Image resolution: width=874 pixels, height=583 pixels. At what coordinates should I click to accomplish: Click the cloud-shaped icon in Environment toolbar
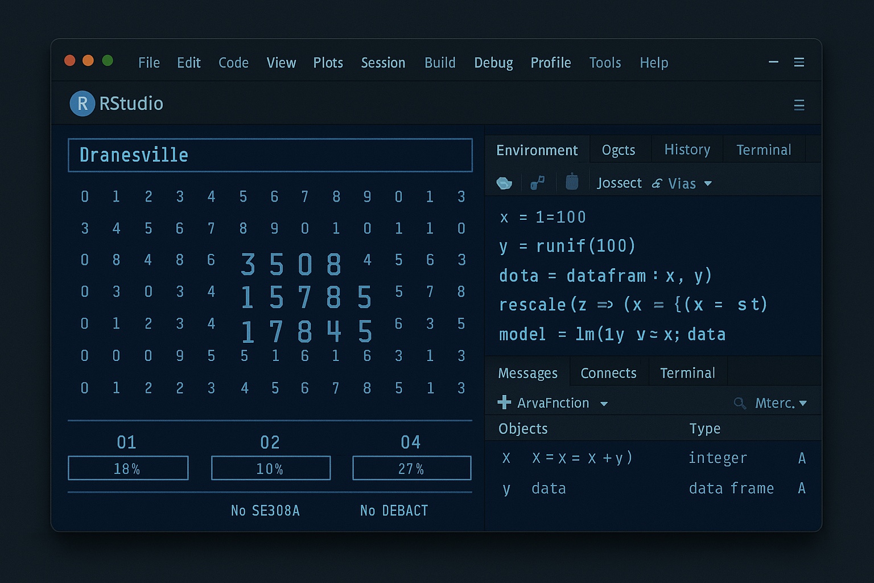coord(504,183)
